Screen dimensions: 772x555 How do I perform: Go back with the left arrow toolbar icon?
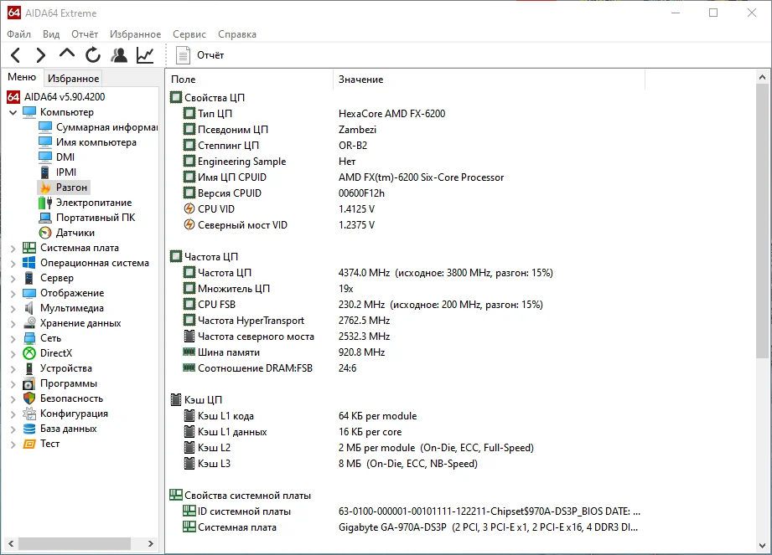(x=16, y=55)
